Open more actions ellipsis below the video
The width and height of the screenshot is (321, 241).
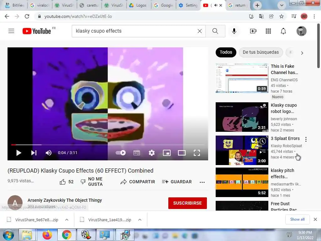(x=202, y=182)
